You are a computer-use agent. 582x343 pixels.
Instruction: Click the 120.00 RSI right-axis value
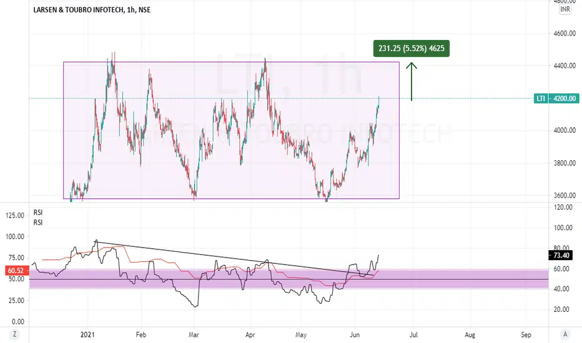563,207
